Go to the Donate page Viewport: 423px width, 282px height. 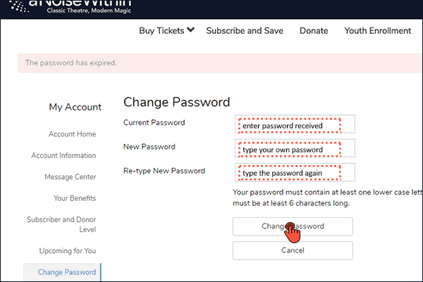tap(314, 31)
